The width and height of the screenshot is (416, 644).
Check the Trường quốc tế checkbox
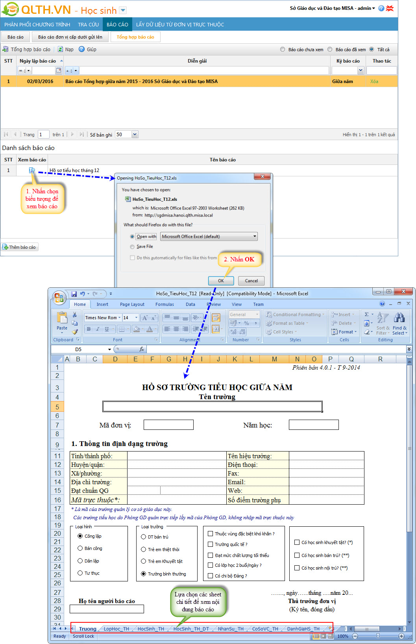[x=211, y=544]
